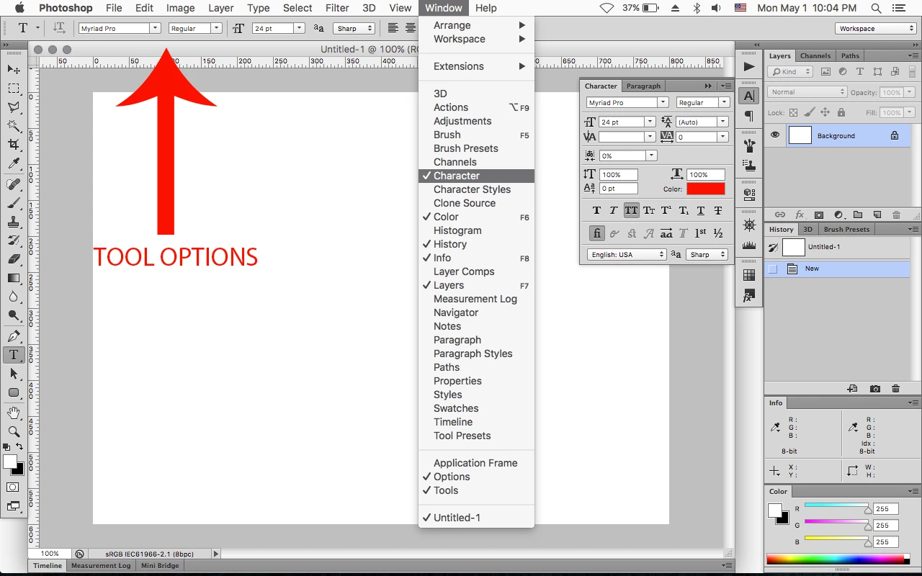This screenshot has height=576, width=922.
Task: Open macOS Spotlight search icon
Action: click(x=876, y=8)
